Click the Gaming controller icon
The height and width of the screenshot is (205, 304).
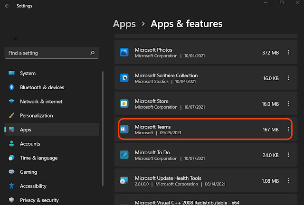11,172
